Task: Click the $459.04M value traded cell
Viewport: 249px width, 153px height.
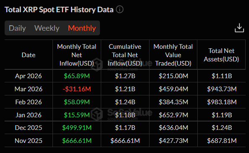Action: coord(173,89)
